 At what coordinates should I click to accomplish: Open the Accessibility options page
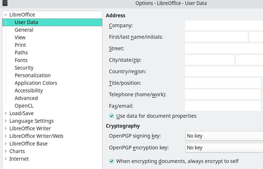point(29,90)
